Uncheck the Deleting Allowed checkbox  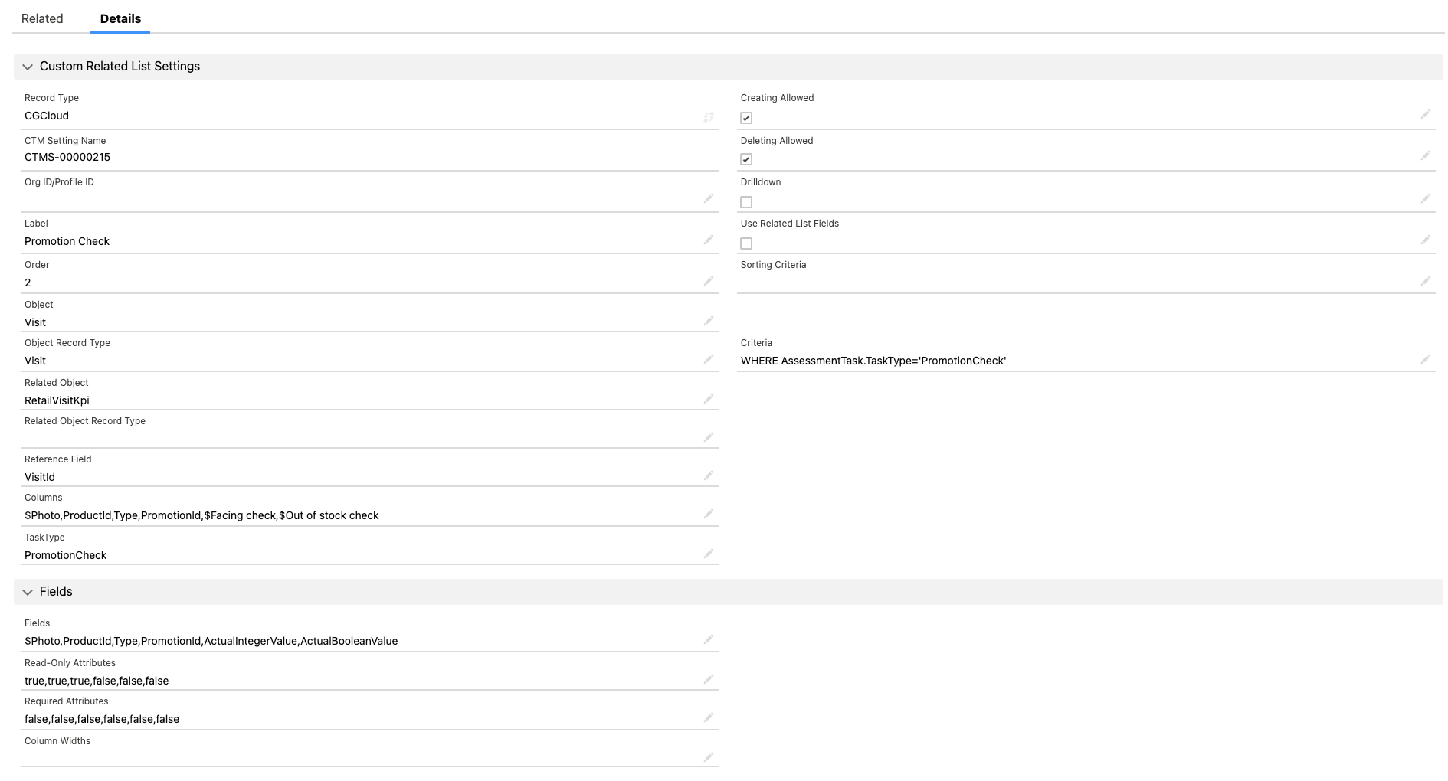[746, 159]
